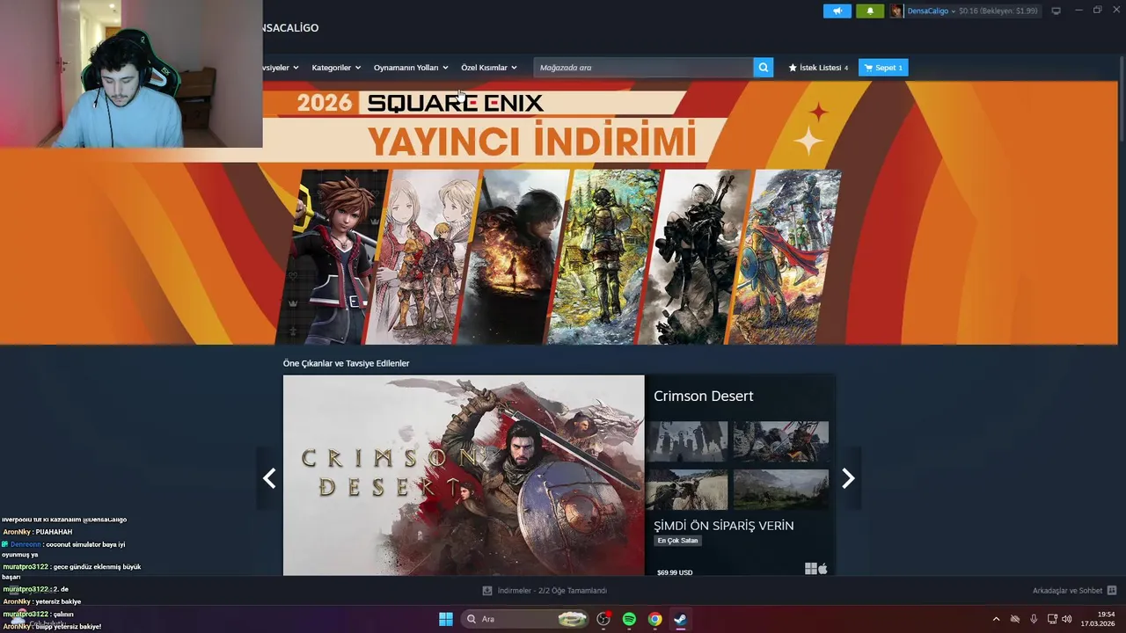Go to previous featured carousel item
1126x633 pixels.
(269, 478)
